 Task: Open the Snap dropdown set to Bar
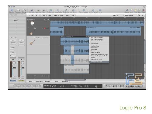click(120, 16)
